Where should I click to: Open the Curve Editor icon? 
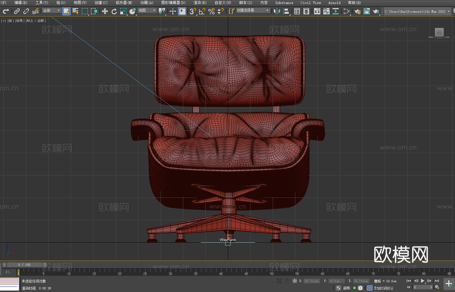tap(326, 11)
